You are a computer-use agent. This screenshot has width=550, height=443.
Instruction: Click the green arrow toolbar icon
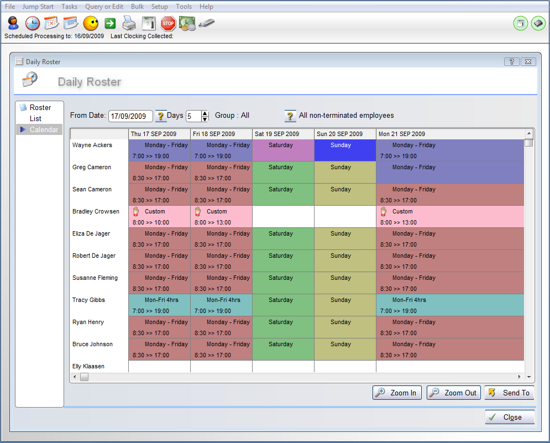pyautogui.click(x=110, y=23)
